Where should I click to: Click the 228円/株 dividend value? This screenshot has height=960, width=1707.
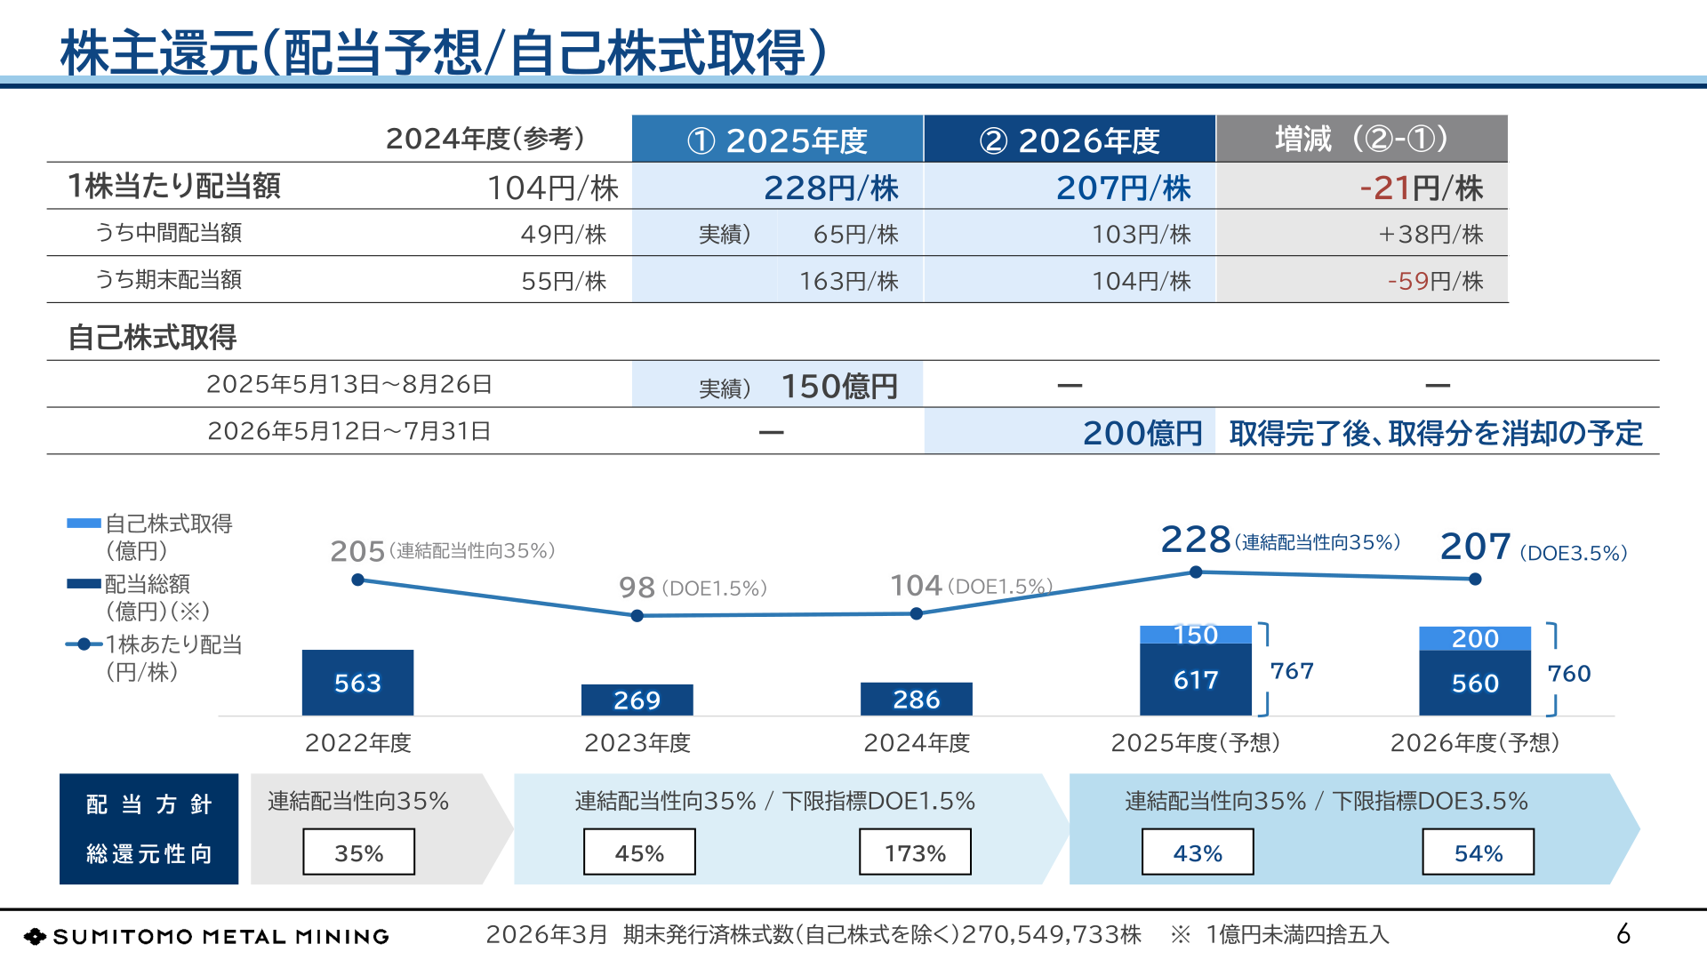coord(831,188)
